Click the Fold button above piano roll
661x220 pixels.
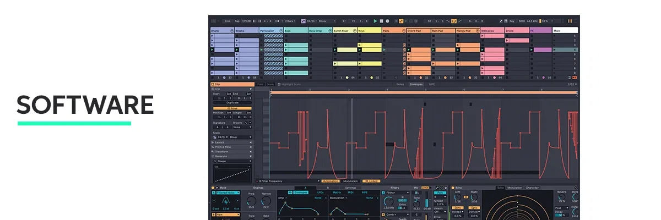pyautogui.click(x=260, y=84)
